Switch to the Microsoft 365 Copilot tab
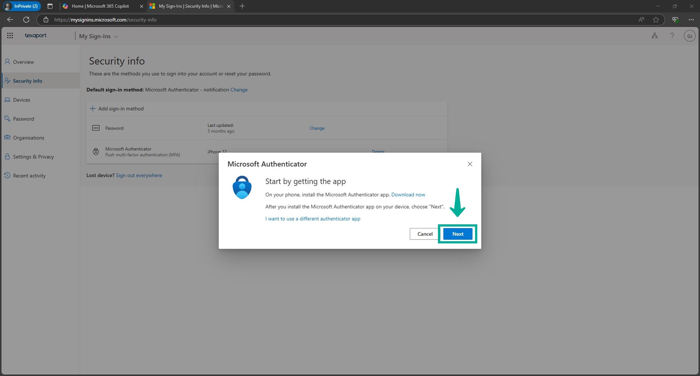Image resolution: width=700 pixels, height=376 pixels. pos(100,6)
